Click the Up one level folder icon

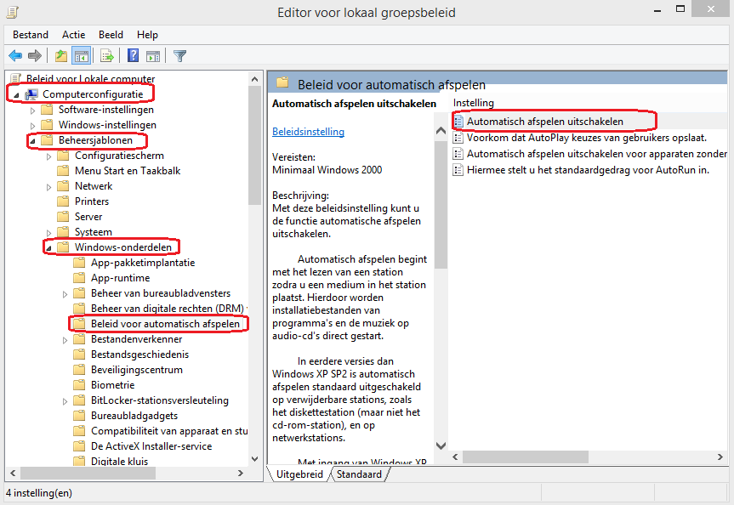(61, 56)
